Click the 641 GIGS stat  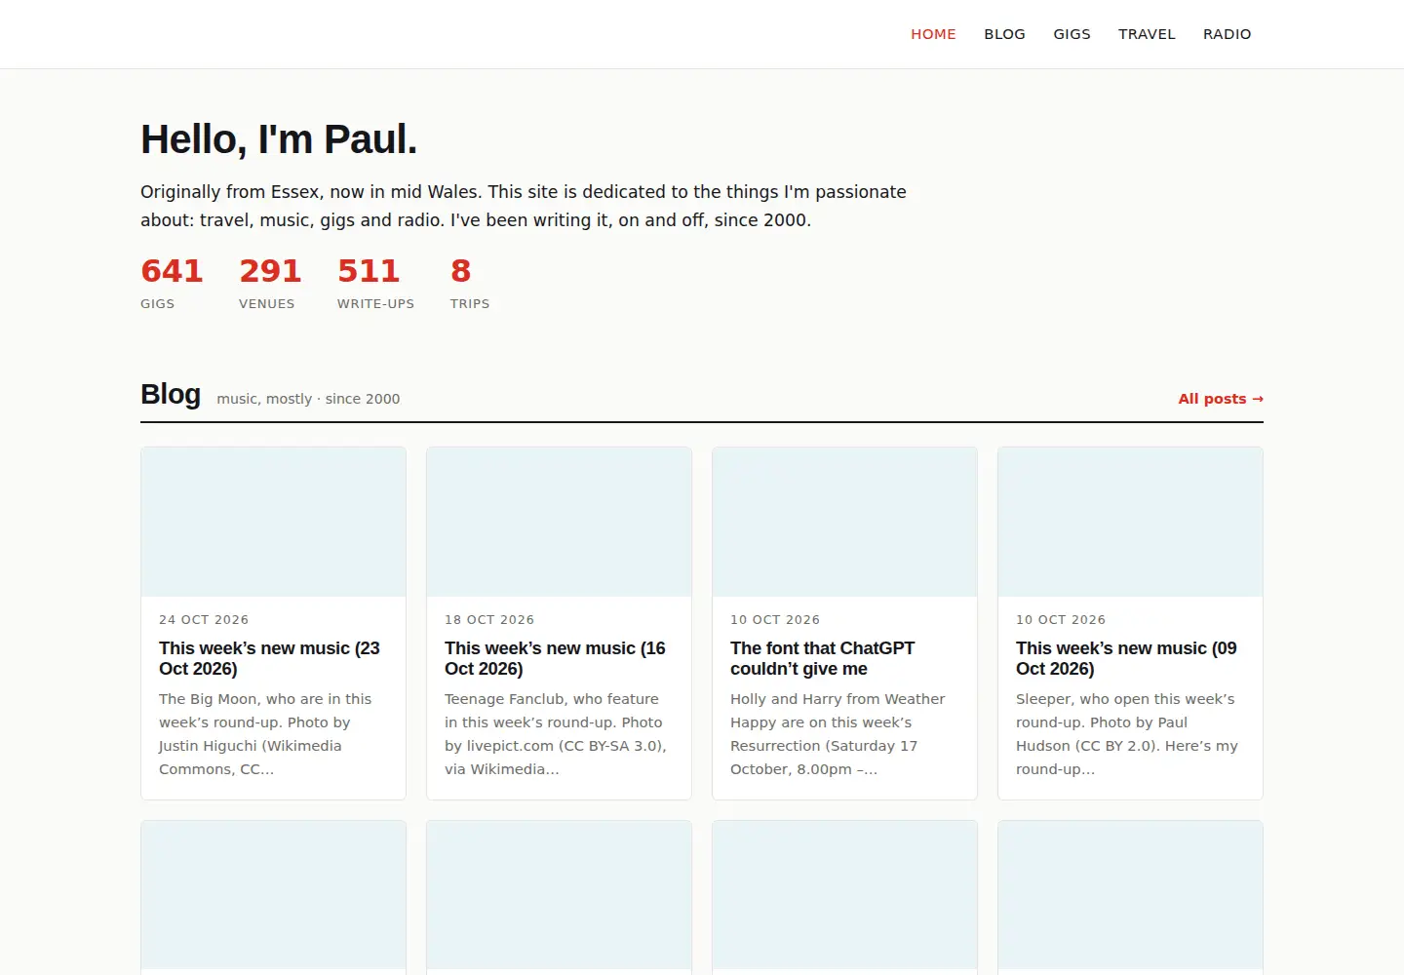click(172, 283)
